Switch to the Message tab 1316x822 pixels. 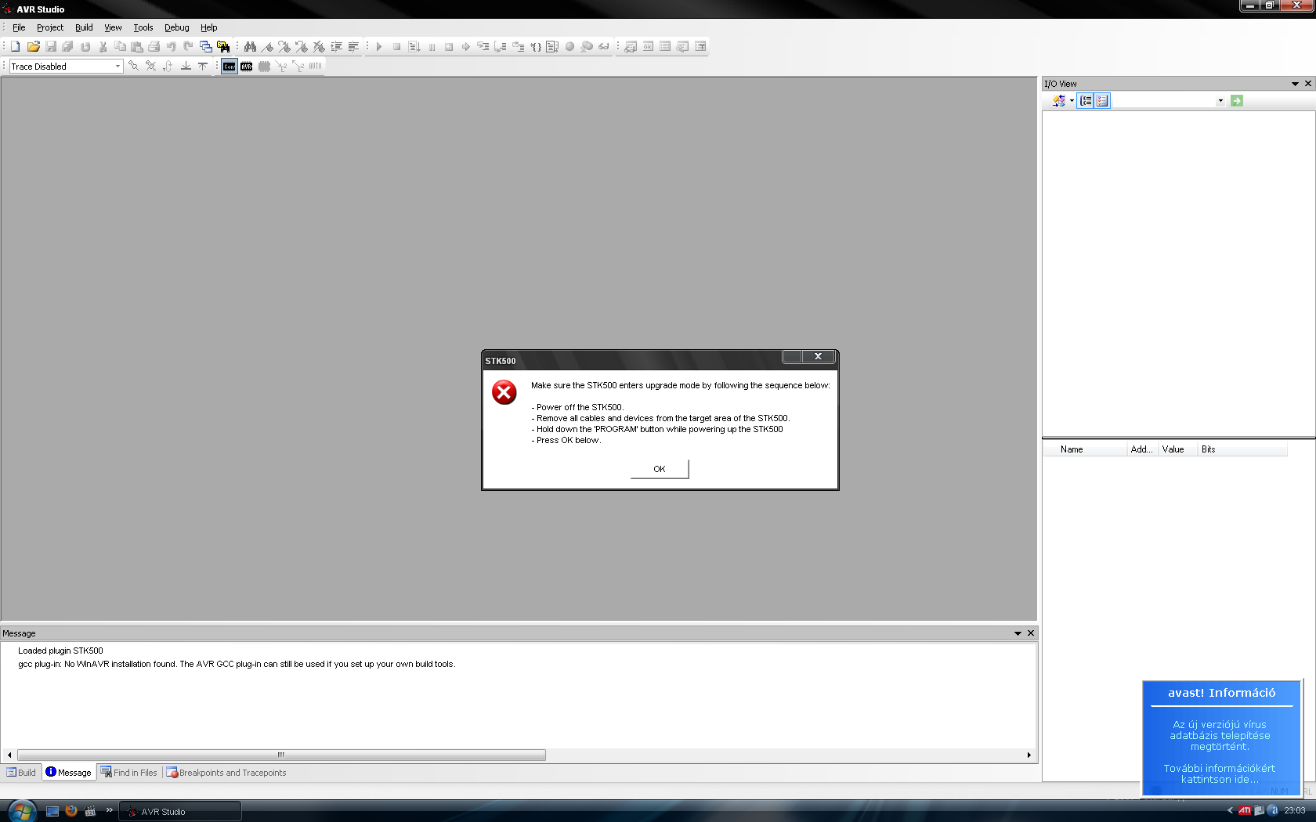(x=68, y=773)
